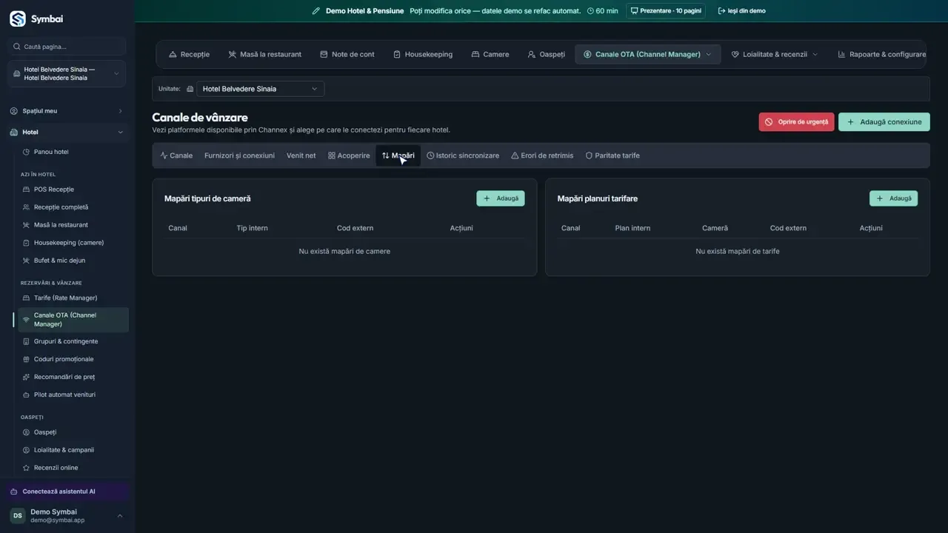Click the Panou hotel sidebar icon
Screen dimensions: 948x533
coord(27,152)
